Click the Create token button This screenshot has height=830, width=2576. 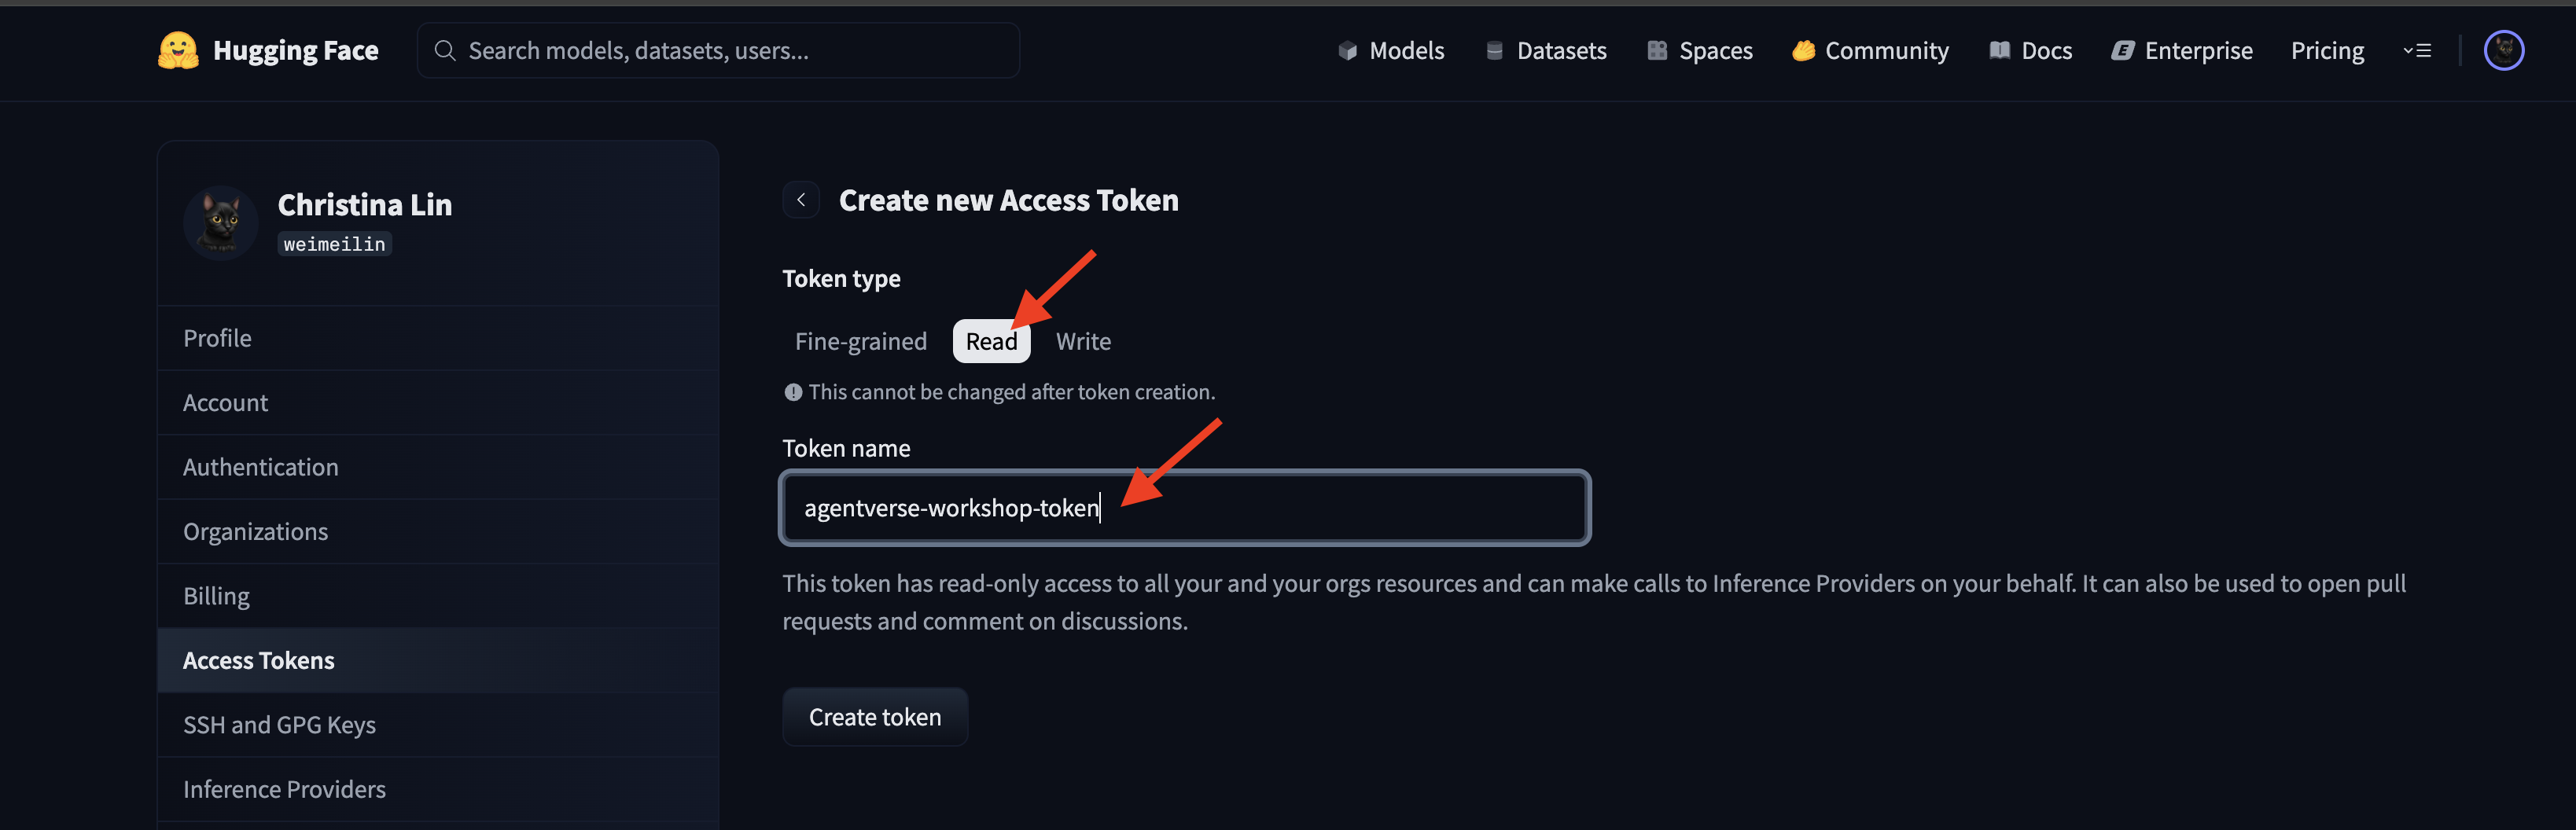tap(874, 717)
